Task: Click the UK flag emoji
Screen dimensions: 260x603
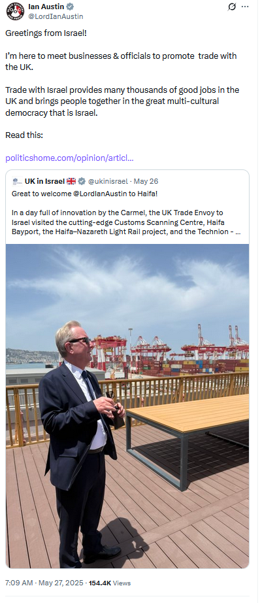Action: coord(71,181)
